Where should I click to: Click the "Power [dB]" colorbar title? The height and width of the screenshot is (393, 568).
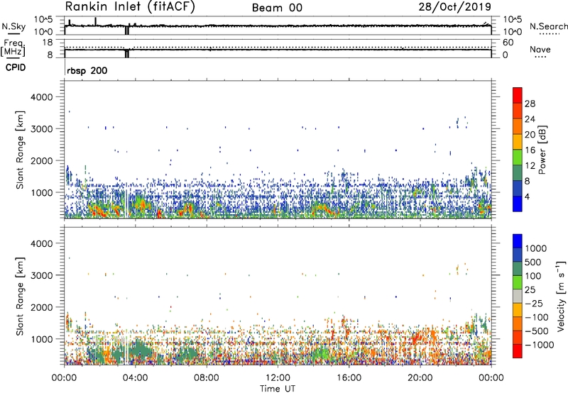(542, 150)
